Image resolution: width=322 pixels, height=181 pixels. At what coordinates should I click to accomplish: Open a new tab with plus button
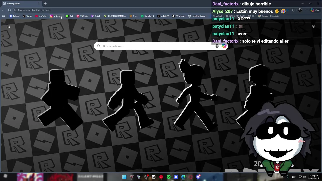click(45, 3)
